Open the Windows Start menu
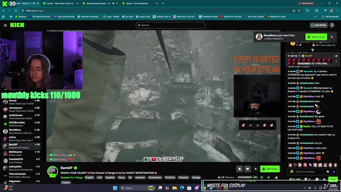This screenshot has height=192, width=341. 115,188
